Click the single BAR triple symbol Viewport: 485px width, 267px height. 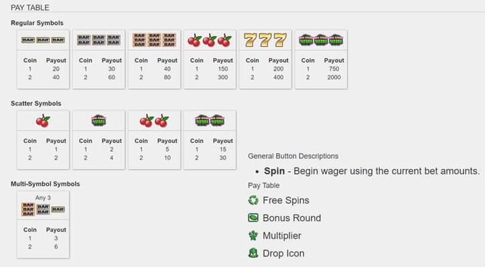(x=43, y=40)
